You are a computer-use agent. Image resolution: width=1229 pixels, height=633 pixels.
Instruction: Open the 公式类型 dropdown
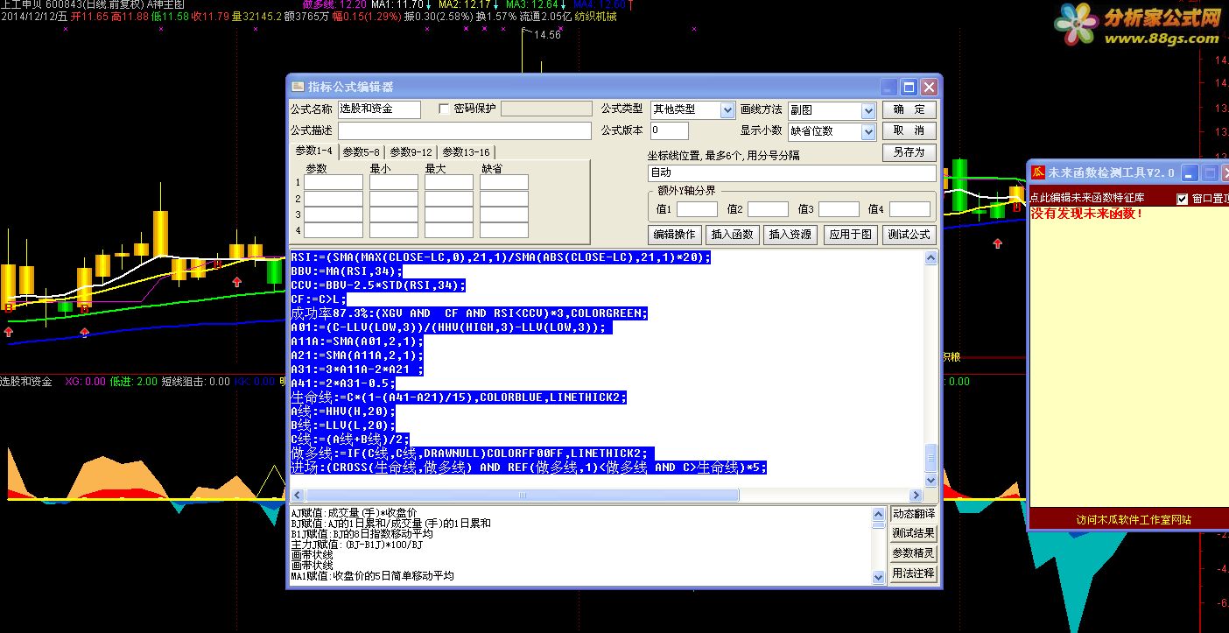pyautogui.click(x=727, y=109)
